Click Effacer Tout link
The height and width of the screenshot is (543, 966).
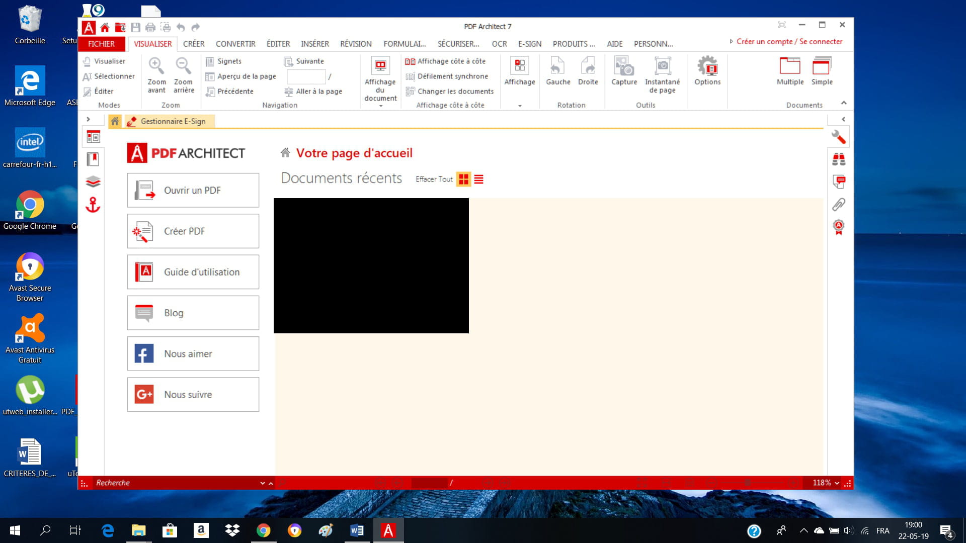[x=434, y=179]
